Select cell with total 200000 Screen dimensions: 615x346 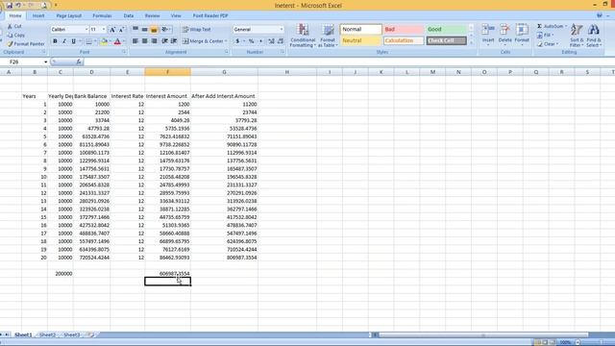(61, 273)
